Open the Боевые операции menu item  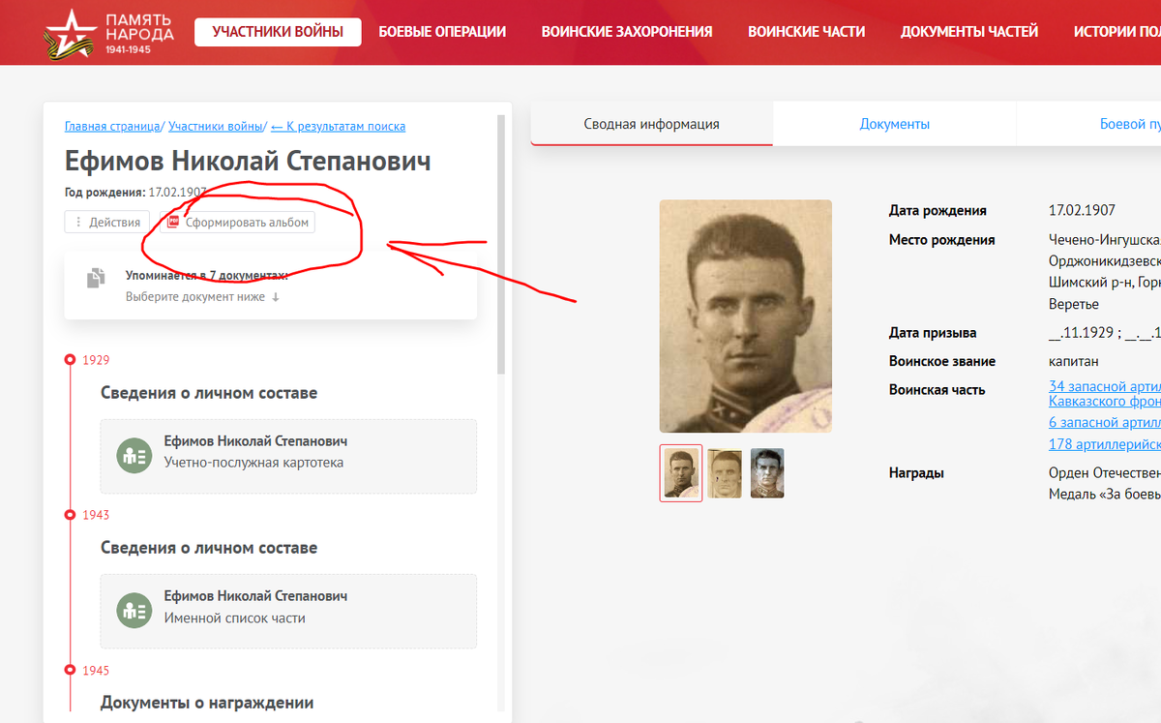[x=442, y=32]
